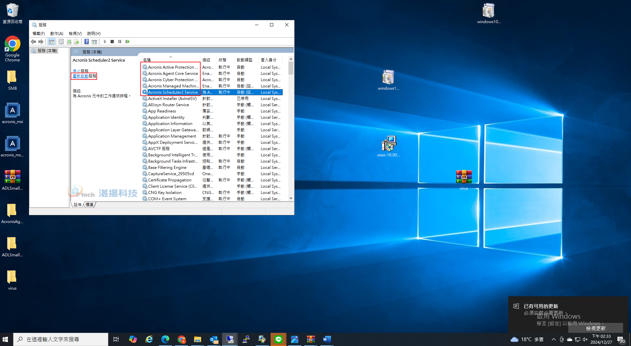Select Application Information service row
The image size is (631, 346).
click(x=212, y=124)
